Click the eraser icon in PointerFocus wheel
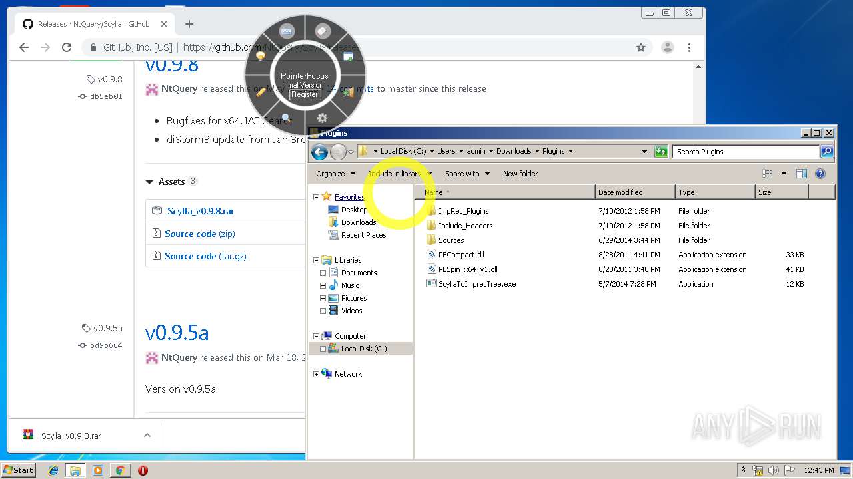The height and width of the screenshot is (479, 853). point(322,31)
